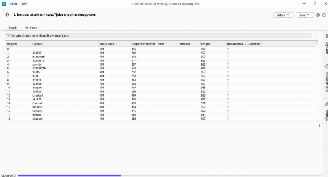Select the row with payload password
The width and height of the screenshot is (328, 177).
click(x=160, y=57)
